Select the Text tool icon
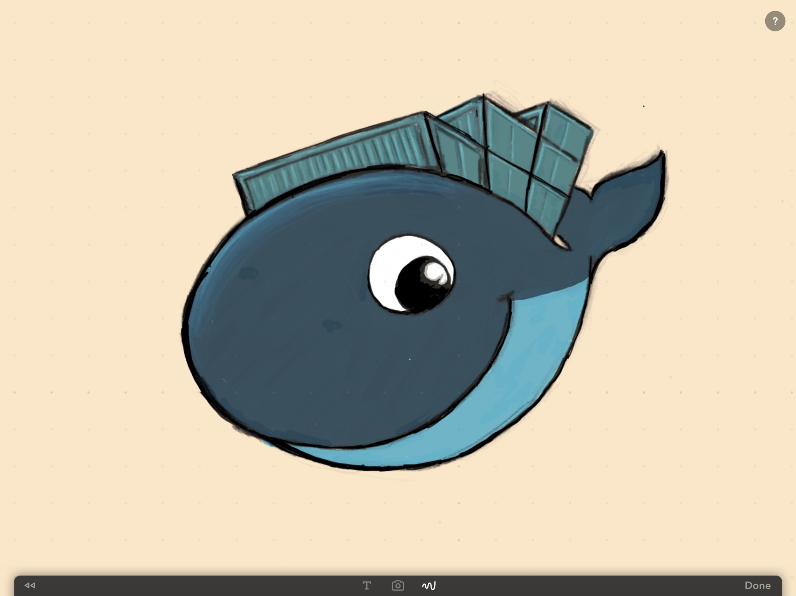 point(366,585)
